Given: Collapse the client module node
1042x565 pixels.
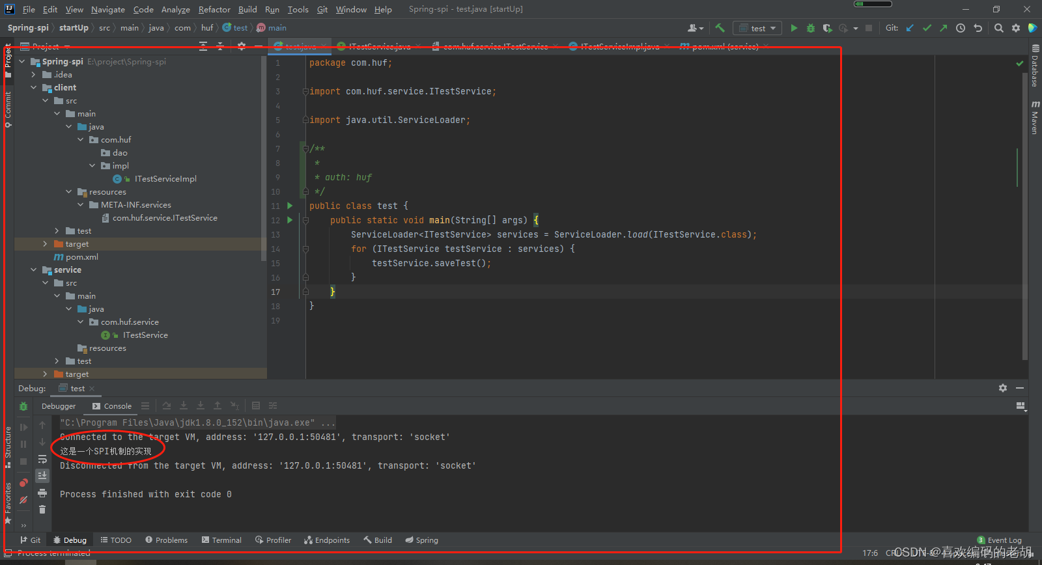Looking at the screenshot, I should (x=34, y=87).
